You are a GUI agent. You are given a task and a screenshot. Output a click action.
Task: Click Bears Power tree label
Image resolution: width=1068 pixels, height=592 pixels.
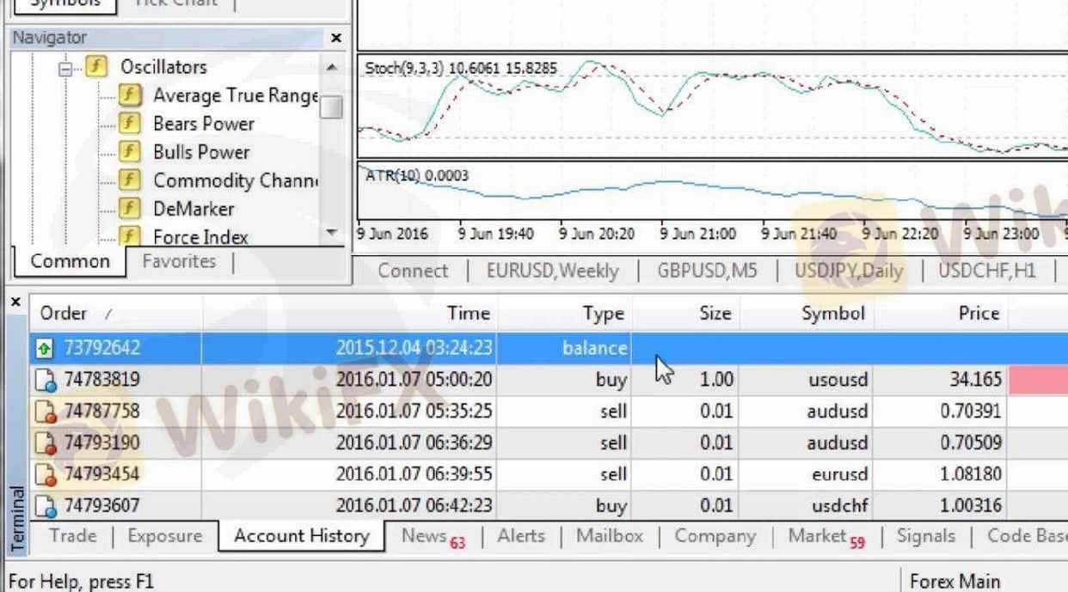(x=204, y=124)
